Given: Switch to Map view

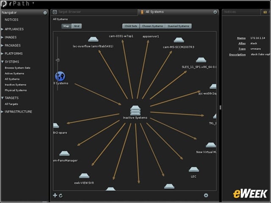Looking at the screenshot, I should (x=66, y=26).
